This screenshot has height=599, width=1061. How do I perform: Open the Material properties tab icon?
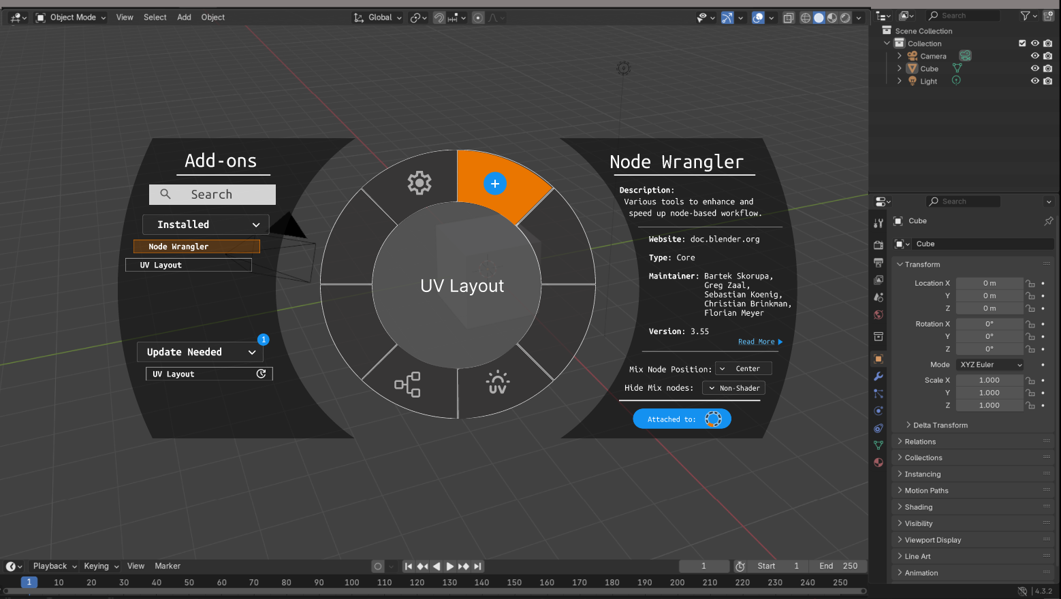pyautogui.click(x=878, y=463)
